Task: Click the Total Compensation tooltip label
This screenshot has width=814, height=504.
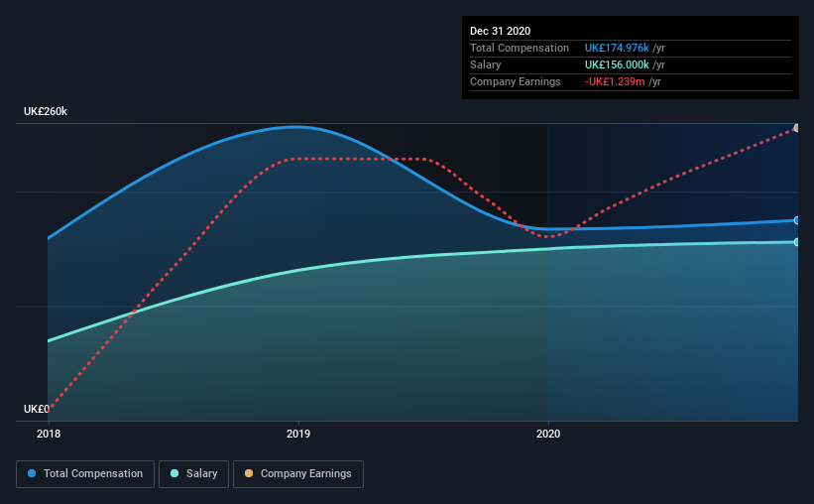Action: point(520,48)
